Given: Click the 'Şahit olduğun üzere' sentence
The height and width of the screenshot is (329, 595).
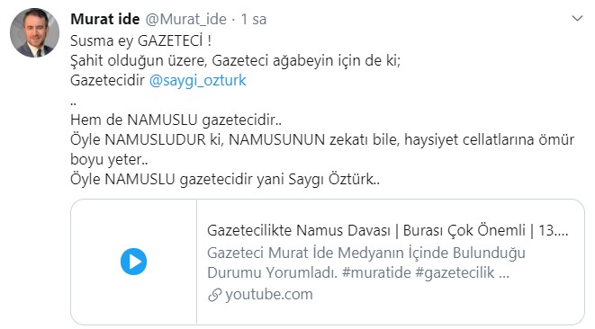Looking at the screenshot, I should pyautogui.click(x=236, y=60).
